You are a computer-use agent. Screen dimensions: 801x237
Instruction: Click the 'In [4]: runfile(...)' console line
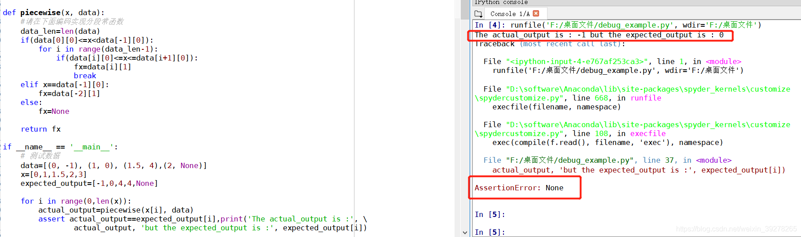pos(618,25)
